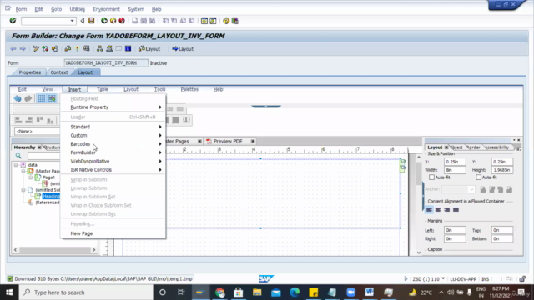Select left content alignment toggle
Viewport: 534px width, 300px height.
(x=429, y=209)
